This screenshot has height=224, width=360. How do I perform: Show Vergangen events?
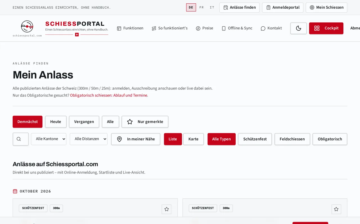84,122
